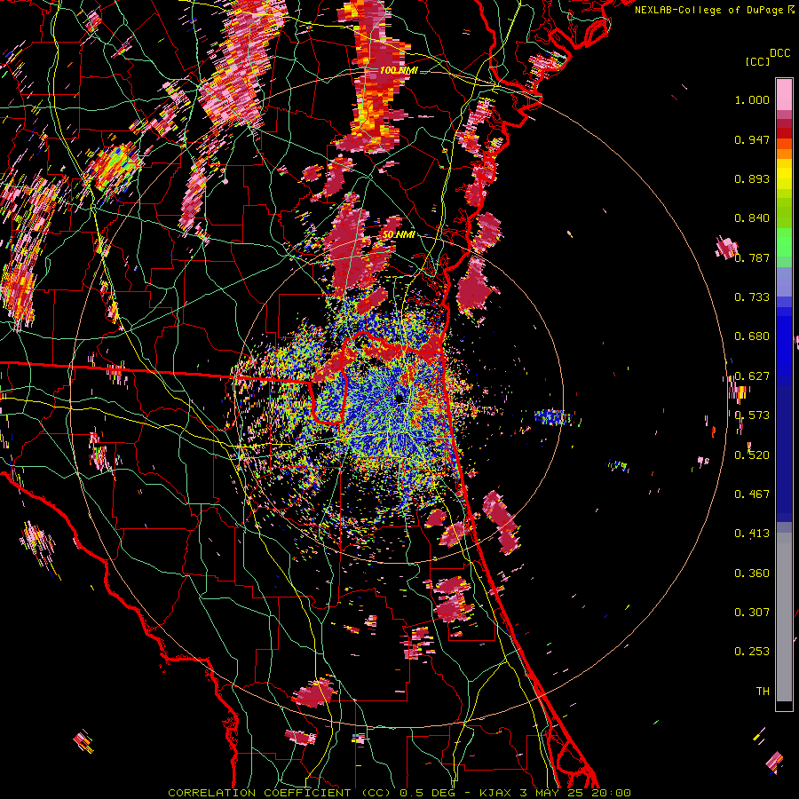Click the 0.360 scale value
The image size is (799, 799).
pyautogui.click(x=752, y=574)
